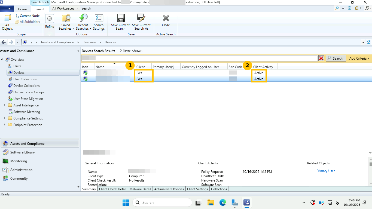Image resolution: width=372 pixels, height=209 pixels.
Task: Click the ribbon search input field
Action: click(x=208, y=8)
